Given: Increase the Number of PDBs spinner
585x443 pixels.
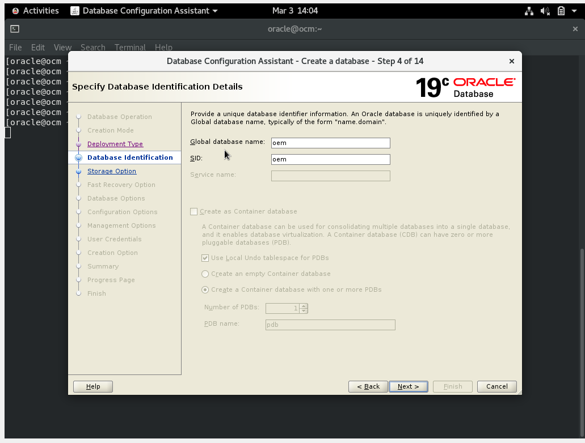Looking at the screenshot, I should pyautogui.click(x=304, y=306).
